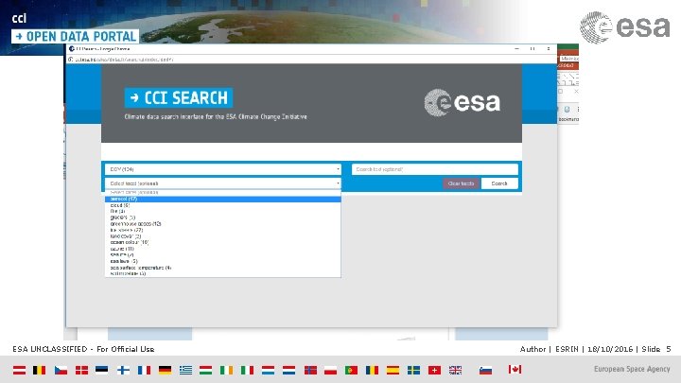This screenshot has height=383, width=681.
Task: Select the land cover option
Action: (223, 236)
